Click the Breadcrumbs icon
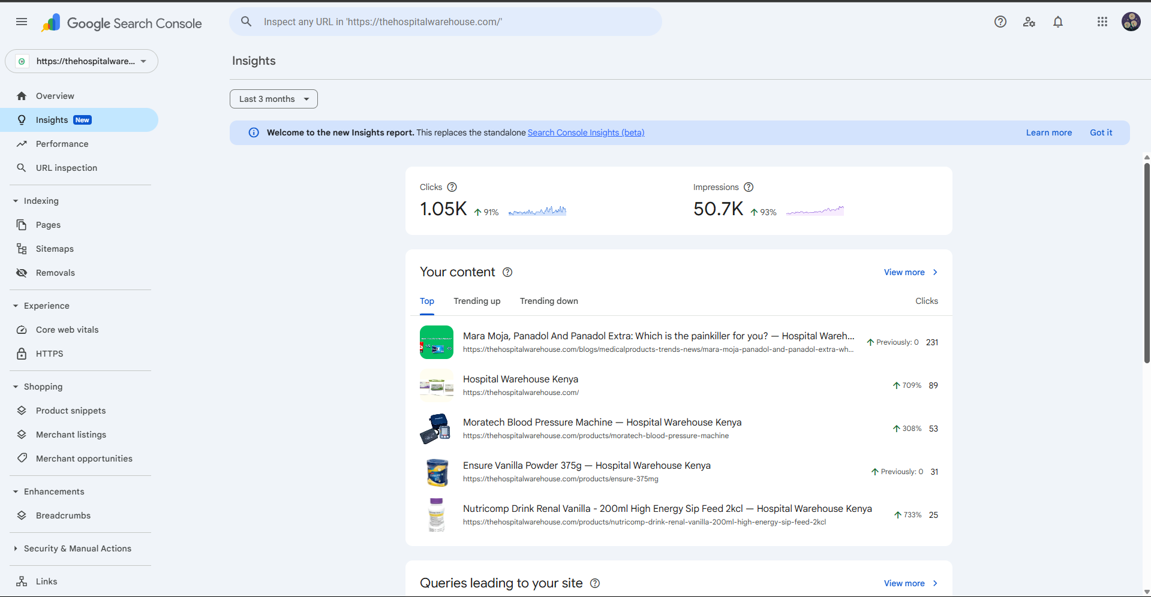The width and height of the screenshot is (1151, 597). 22,515
